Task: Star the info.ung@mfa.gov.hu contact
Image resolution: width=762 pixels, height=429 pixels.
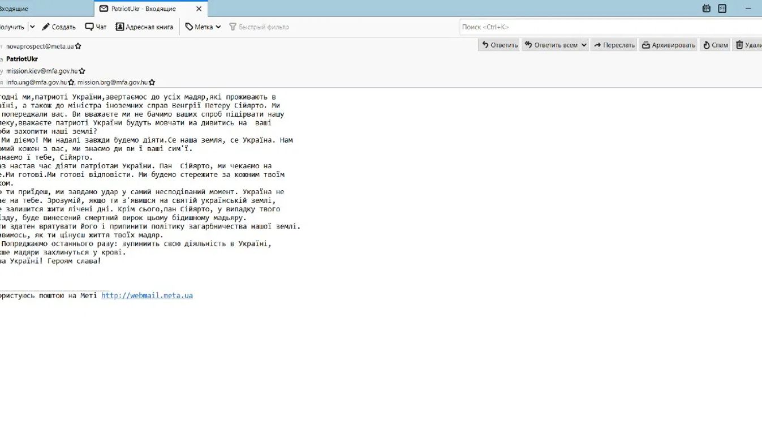Action: [71, 83]
